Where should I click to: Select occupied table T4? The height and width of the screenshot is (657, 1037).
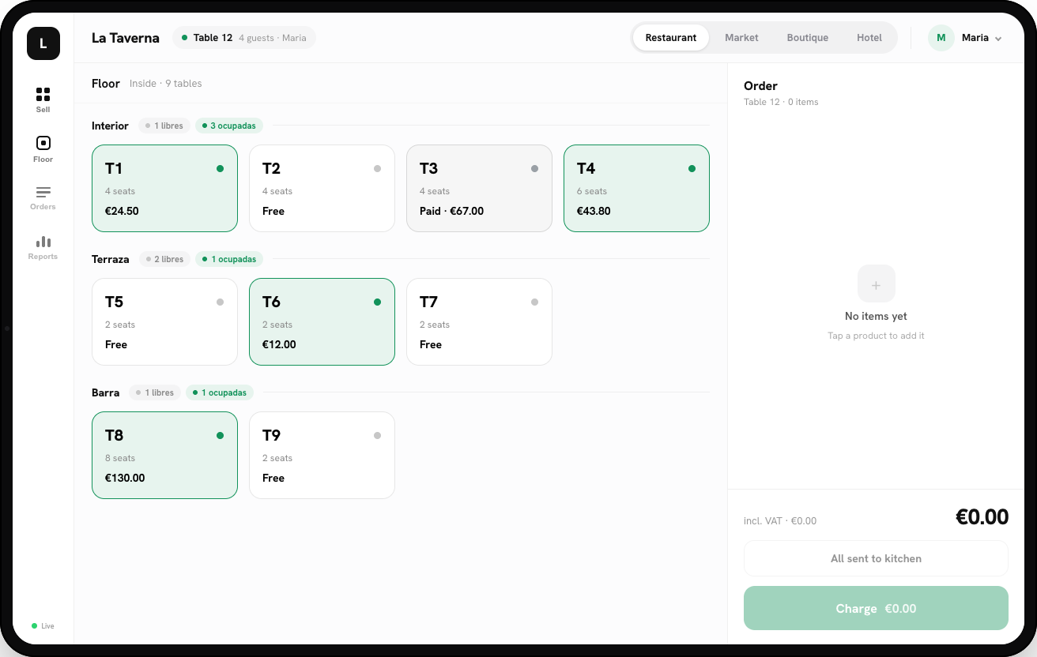point(636,188)
